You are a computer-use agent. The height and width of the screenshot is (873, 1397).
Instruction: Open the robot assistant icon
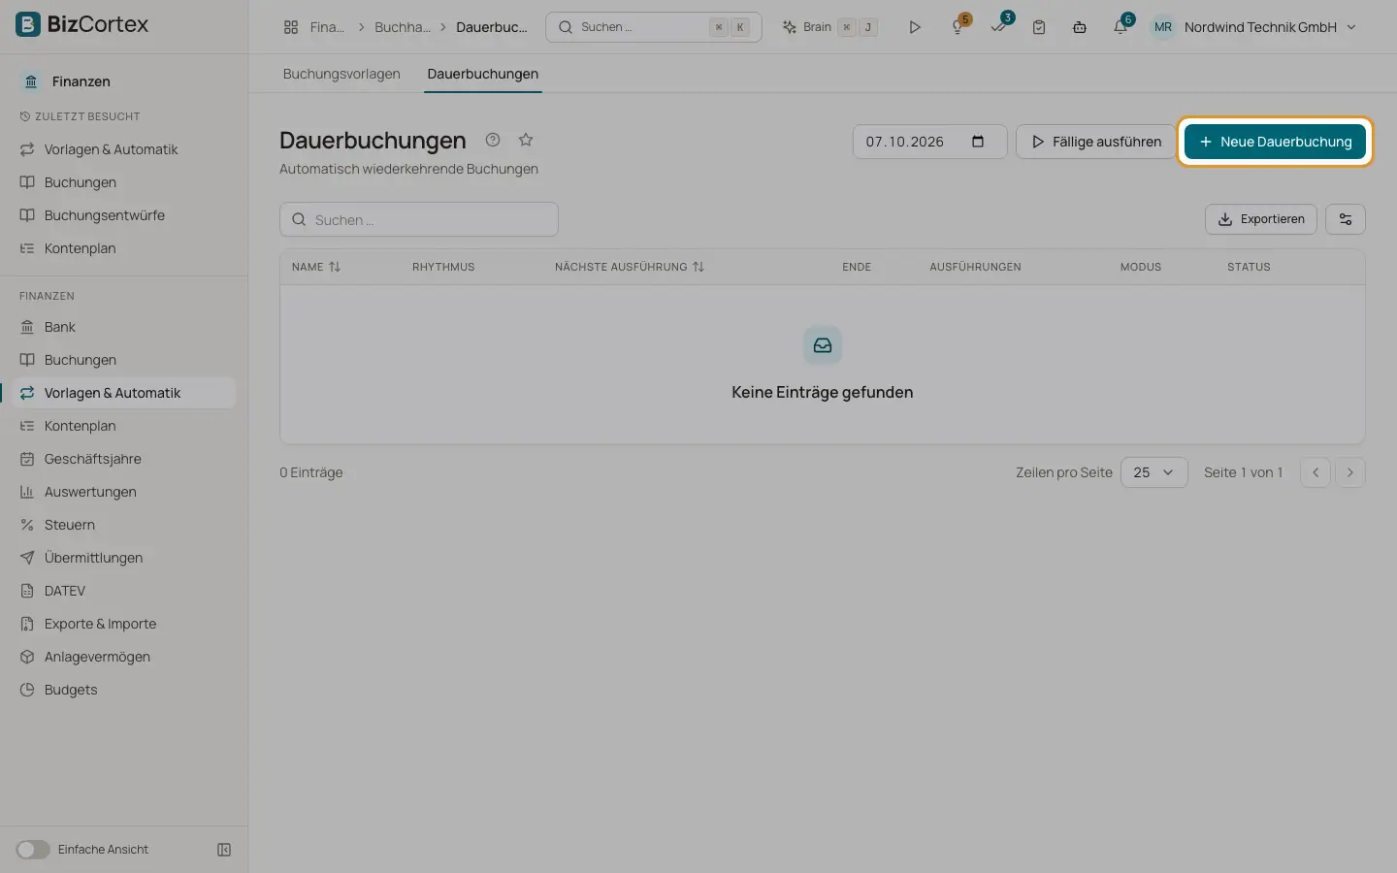(x=1080, y=27)
